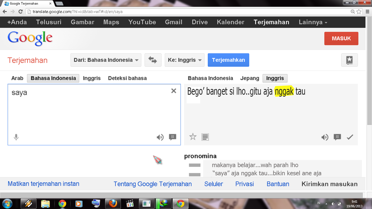
Task: Open the Seluler link
Action: pyautogui.click(x=214, y=184)
